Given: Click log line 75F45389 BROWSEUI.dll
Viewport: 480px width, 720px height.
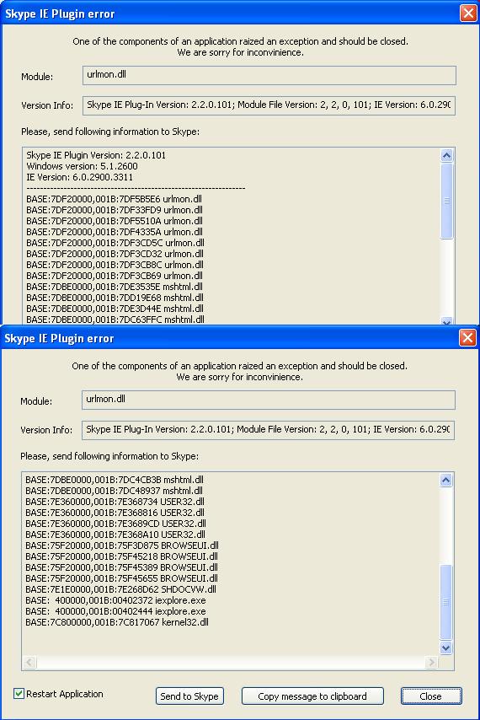Looking at the screenshot, I should (x=121, y=567).
